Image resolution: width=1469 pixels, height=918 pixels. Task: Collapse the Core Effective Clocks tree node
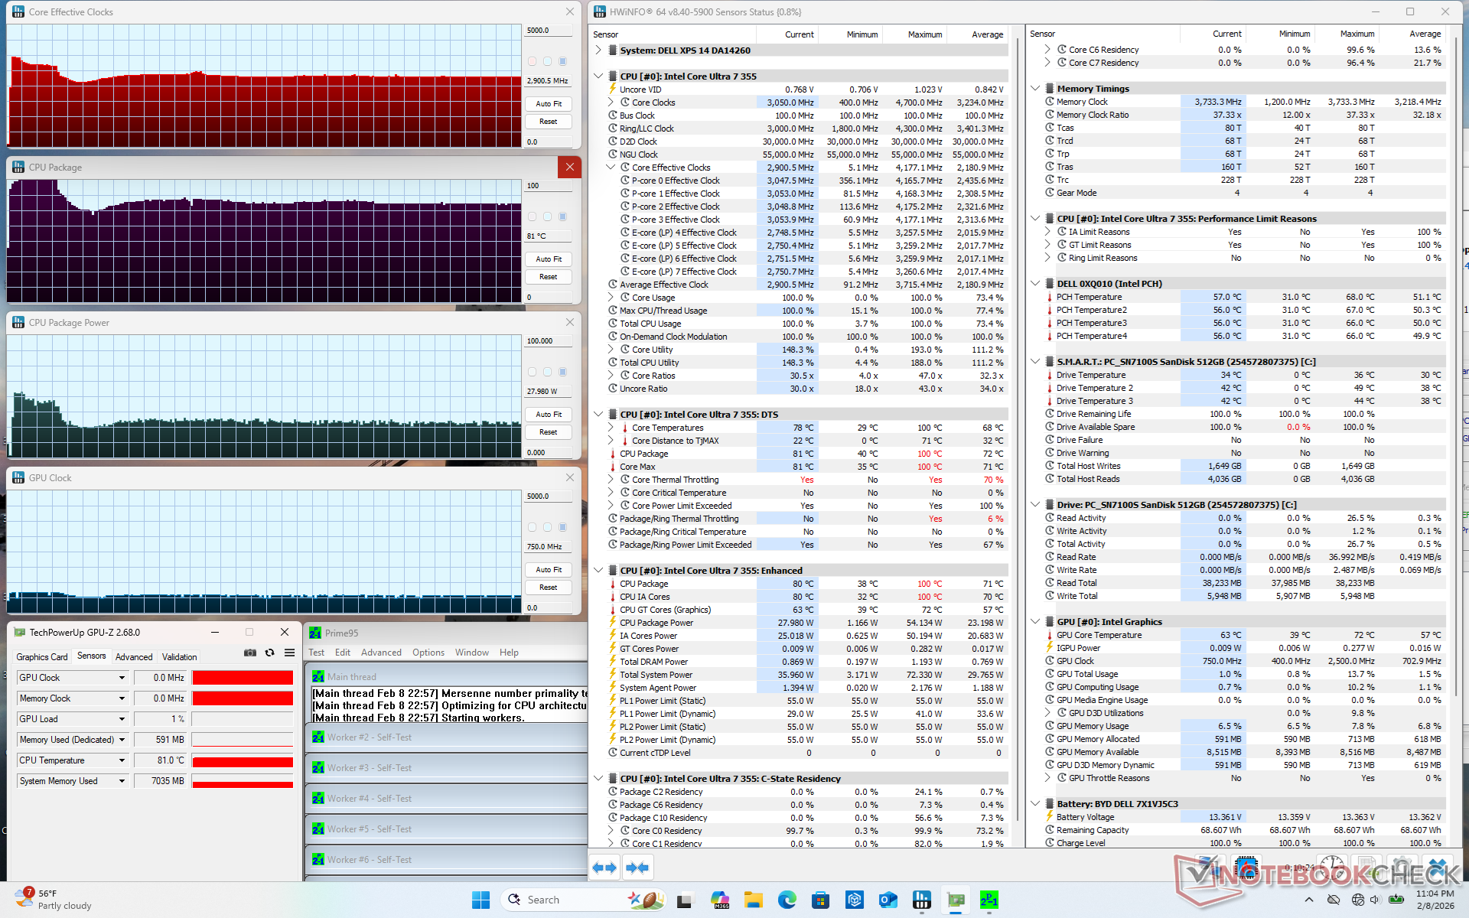(611, 168)
